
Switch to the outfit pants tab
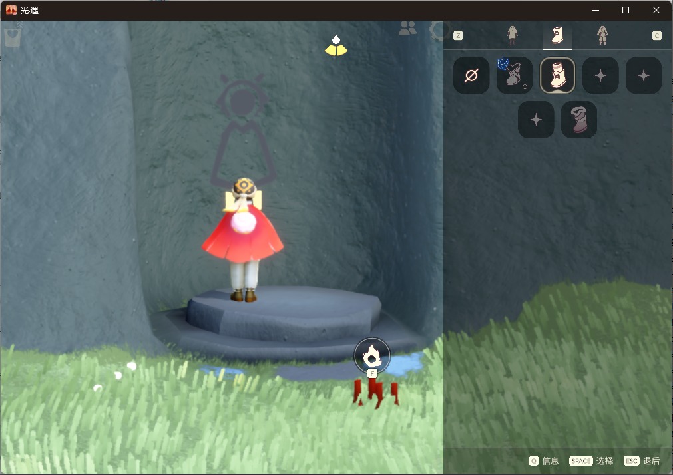pos(512,35)
